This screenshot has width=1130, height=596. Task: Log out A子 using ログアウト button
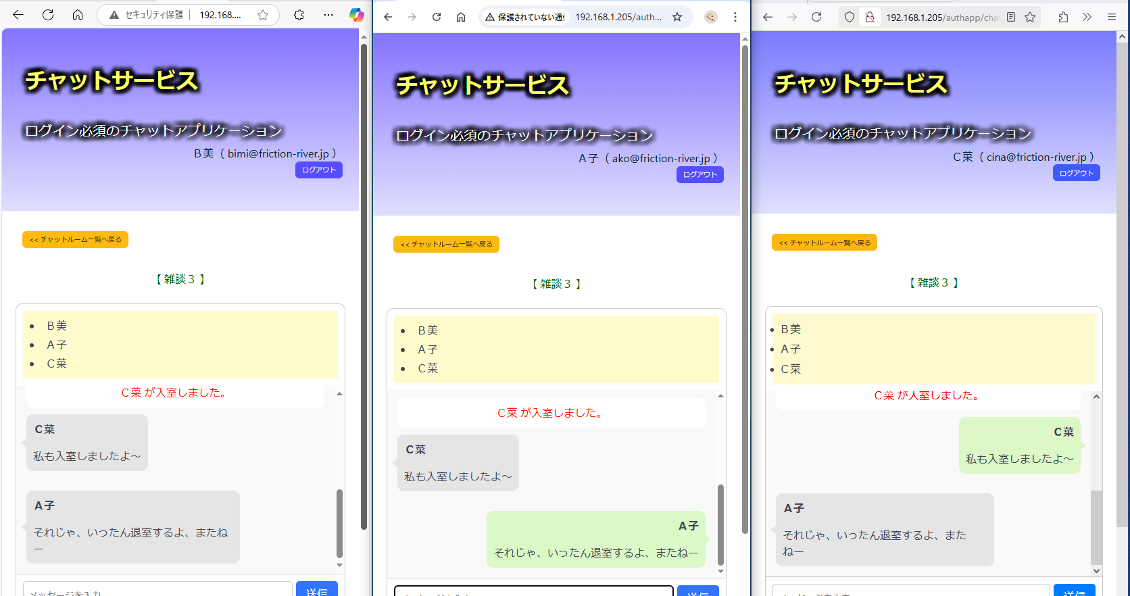pyautogui.click(x=699, y=175)
